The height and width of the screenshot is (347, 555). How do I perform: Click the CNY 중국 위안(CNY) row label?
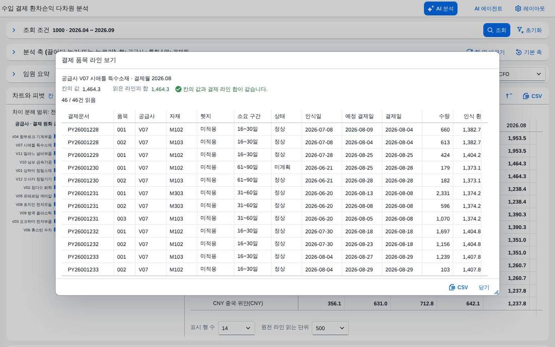tap(238, 304)
